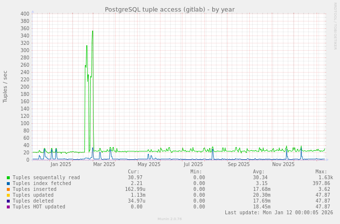Select the chart title text
The image size is (340, 224).
click(x=170, y=10)
